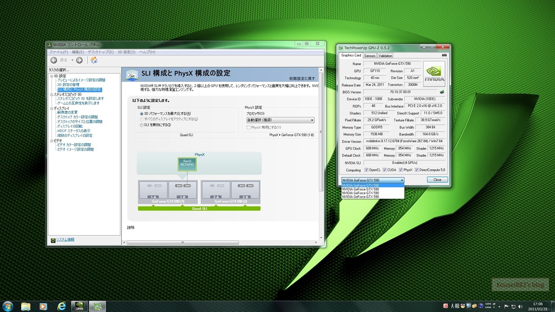Image resolution: width=555 pixels, height=312 pixels.
Task: Click the GPU-Z screenshot camera icon
Action: point(444,55)
